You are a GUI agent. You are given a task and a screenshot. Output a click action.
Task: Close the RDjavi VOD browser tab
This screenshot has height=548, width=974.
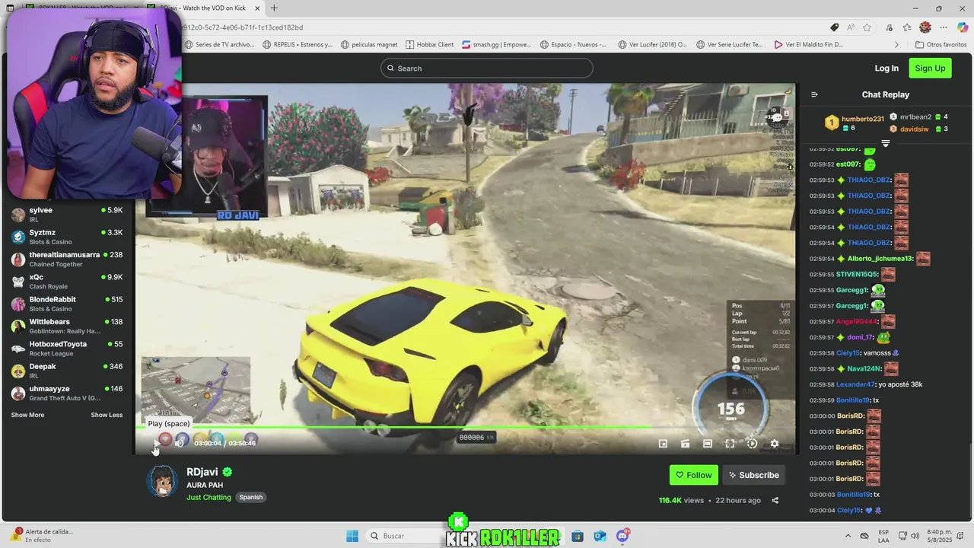pyautogui.click(x=257, y=8)
